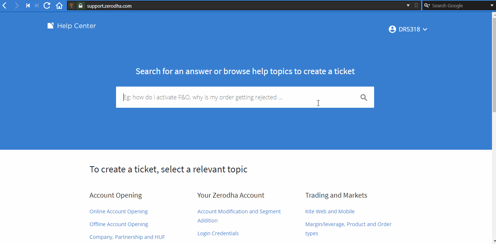
Task: Open the Online Account Opening topic
Action: [x=119, y=211]
